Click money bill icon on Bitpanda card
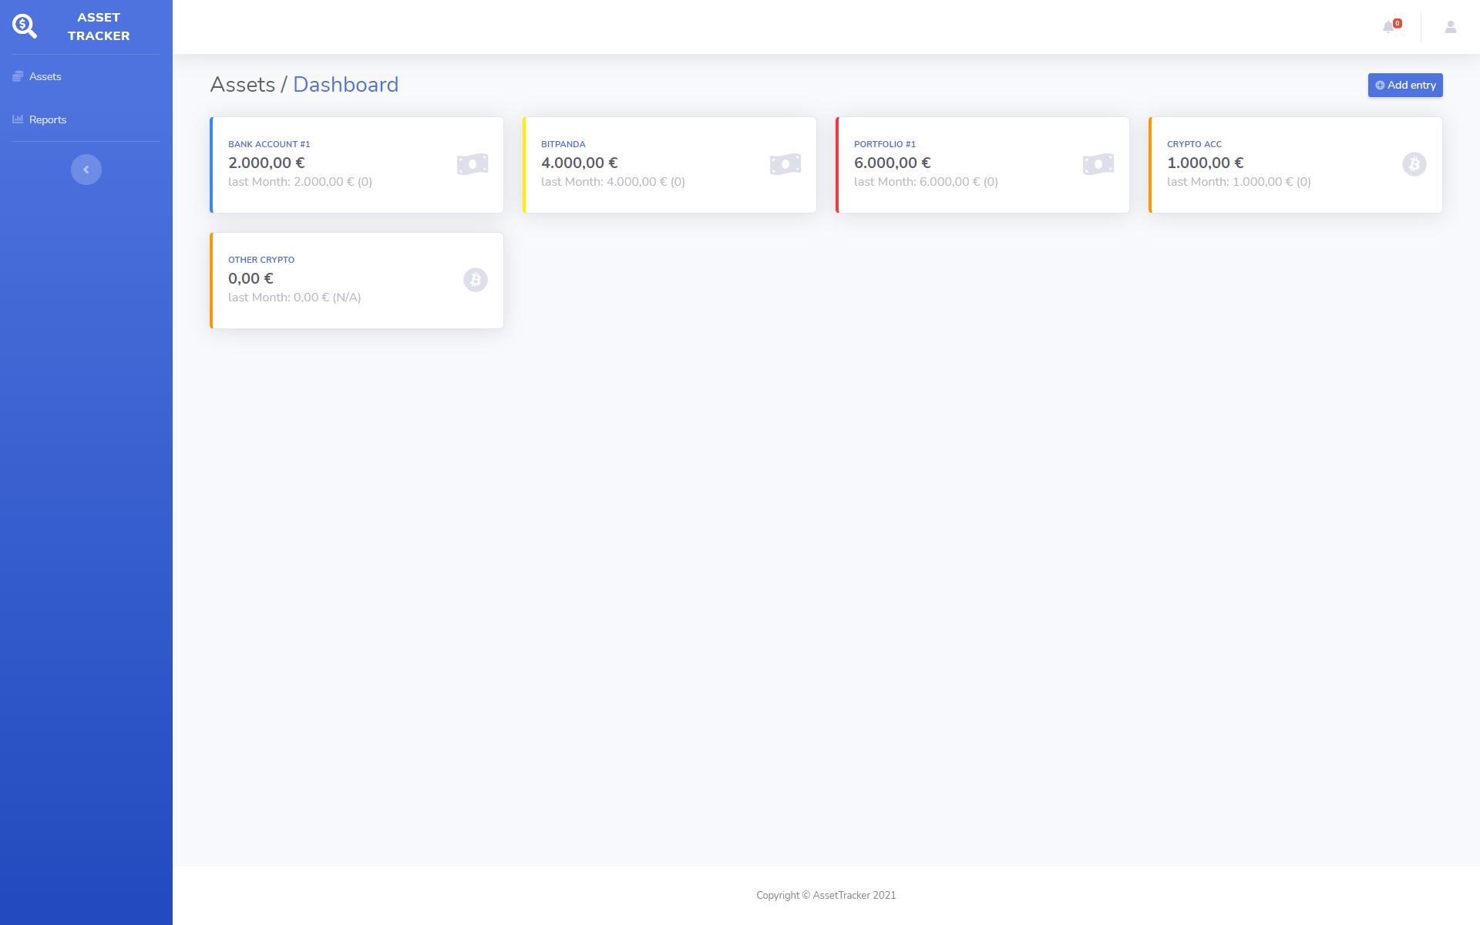This screenshot has height=925, width=1480. pyautogui.click(x=785, y=164)
